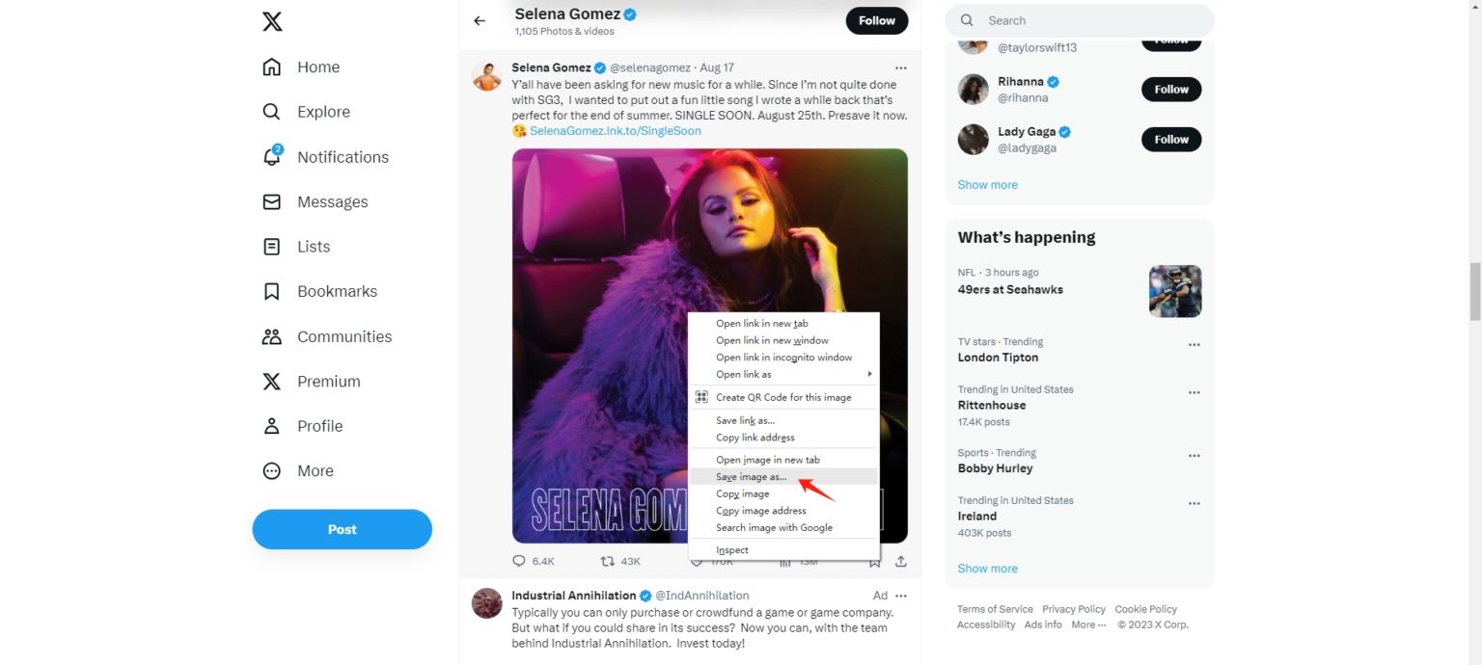Click the back arrow on the profile header

click(480, 20)
